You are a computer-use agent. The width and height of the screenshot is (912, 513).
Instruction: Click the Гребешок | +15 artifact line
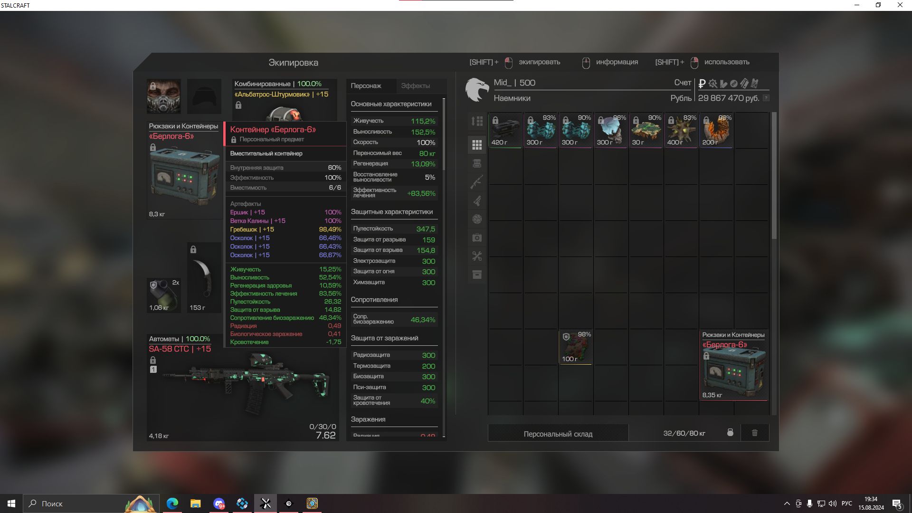click(x=285, y=229)
